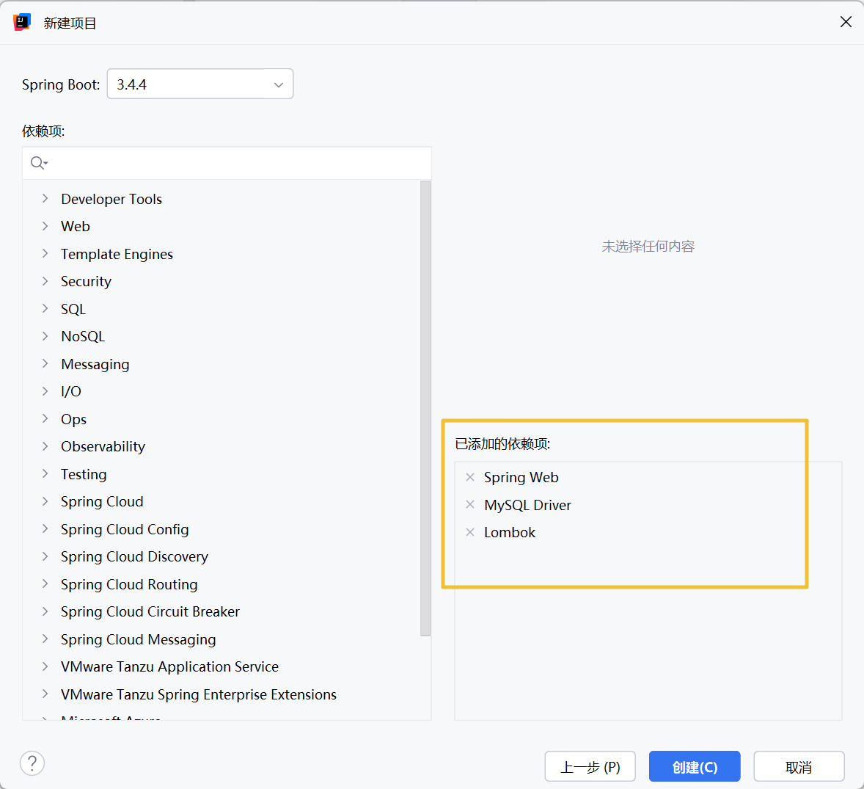Select the Developer Tools tree row

click(222, 198)
